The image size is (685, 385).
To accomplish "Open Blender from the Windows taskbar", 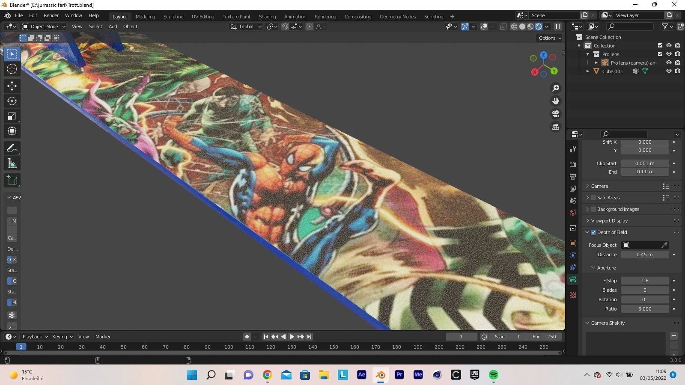I will pyautogui.click(x=380, y=375).
